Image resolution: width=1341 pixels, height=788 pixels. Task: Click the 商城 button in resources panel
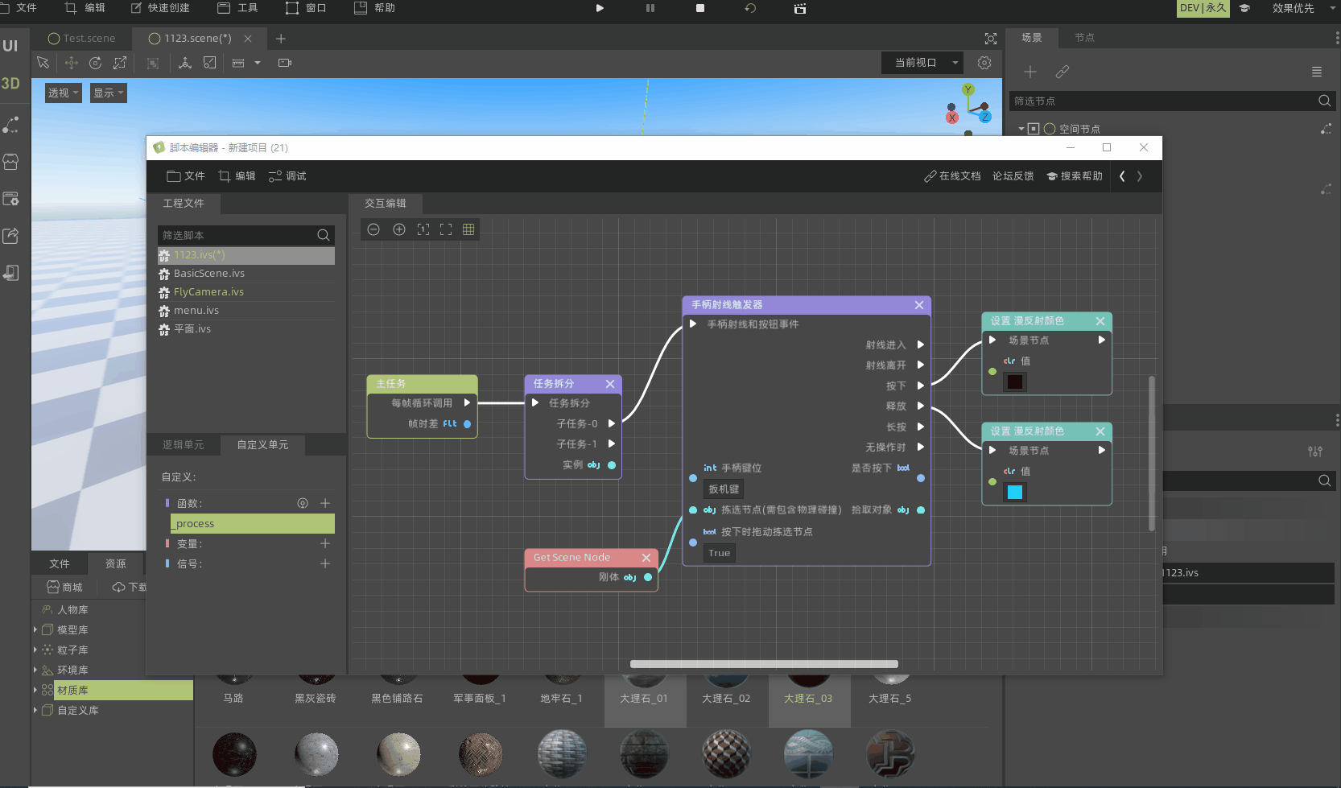(65, 588)
